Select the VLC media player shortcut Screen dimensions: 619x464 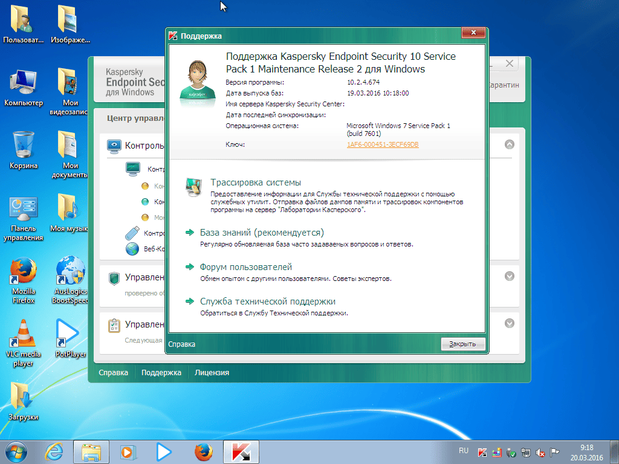point(24,343)
